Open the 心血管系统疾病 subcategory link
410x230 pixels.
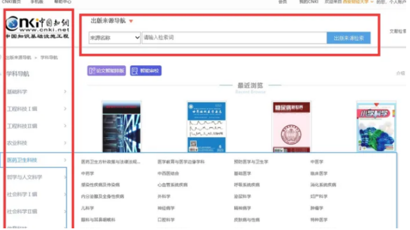click(x=173, y=185)
